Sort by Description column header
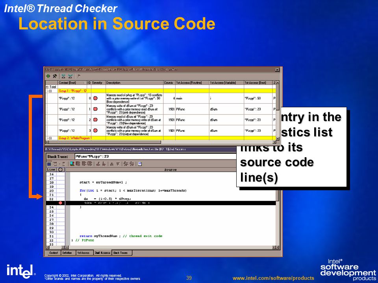Viewport: 378px width, 283px height. [x=134, y=83]
